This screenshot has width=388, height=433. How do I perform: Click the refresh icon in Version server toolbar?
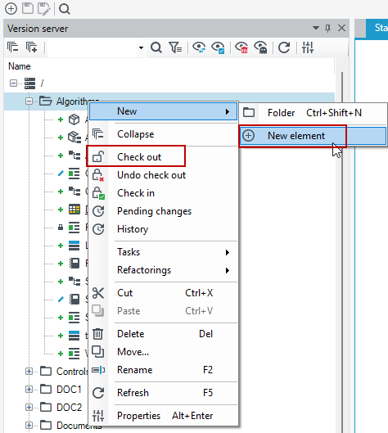[284, 47]
